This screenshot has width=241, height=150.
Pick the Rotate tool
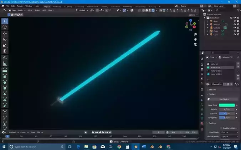click(x=5, y=39)
